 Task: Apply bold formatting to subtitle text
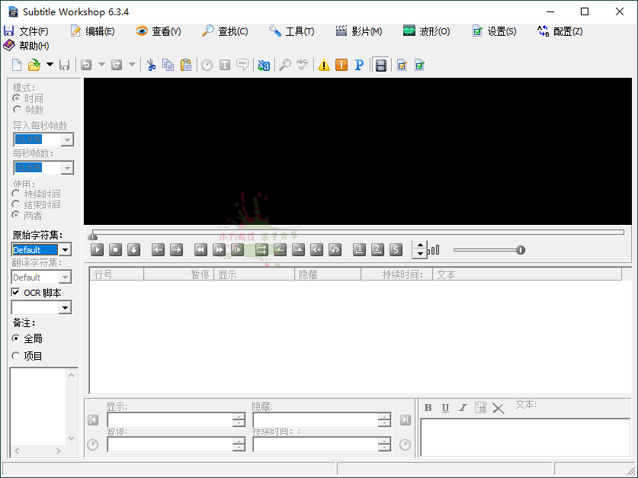[x=429, y=407]
